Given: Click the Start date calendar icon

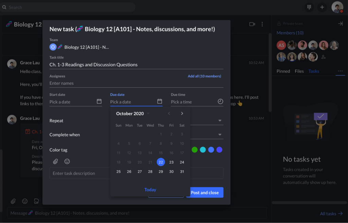Looking at the screenshot, I should click(x=99, y=102).
